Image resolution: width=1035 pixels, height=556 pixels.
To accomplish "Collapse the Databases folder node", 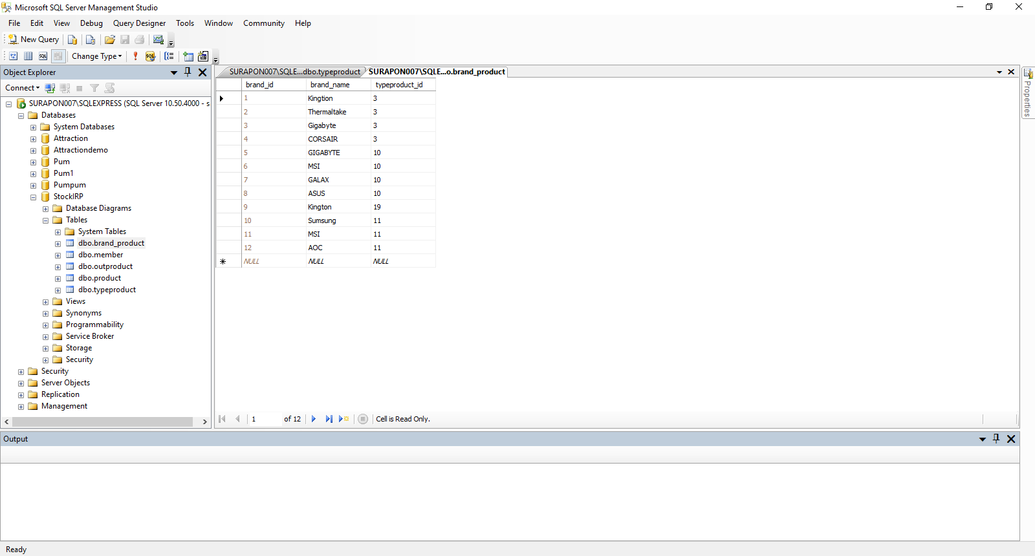I will (x=21, y=115).
